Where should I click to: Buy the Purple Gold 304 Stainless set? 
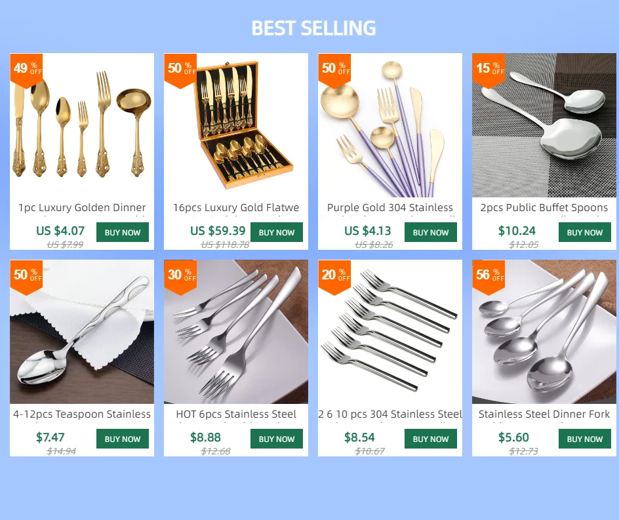[431, 232]
